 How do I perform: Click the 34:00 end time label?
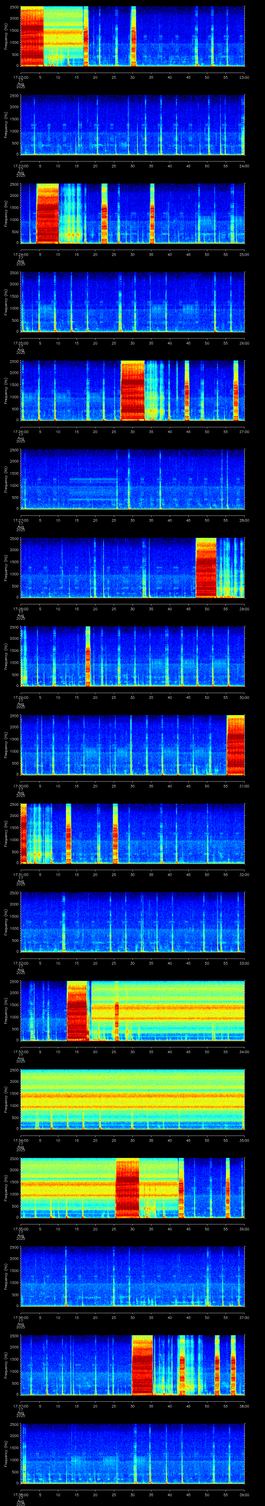(245, 1052)
